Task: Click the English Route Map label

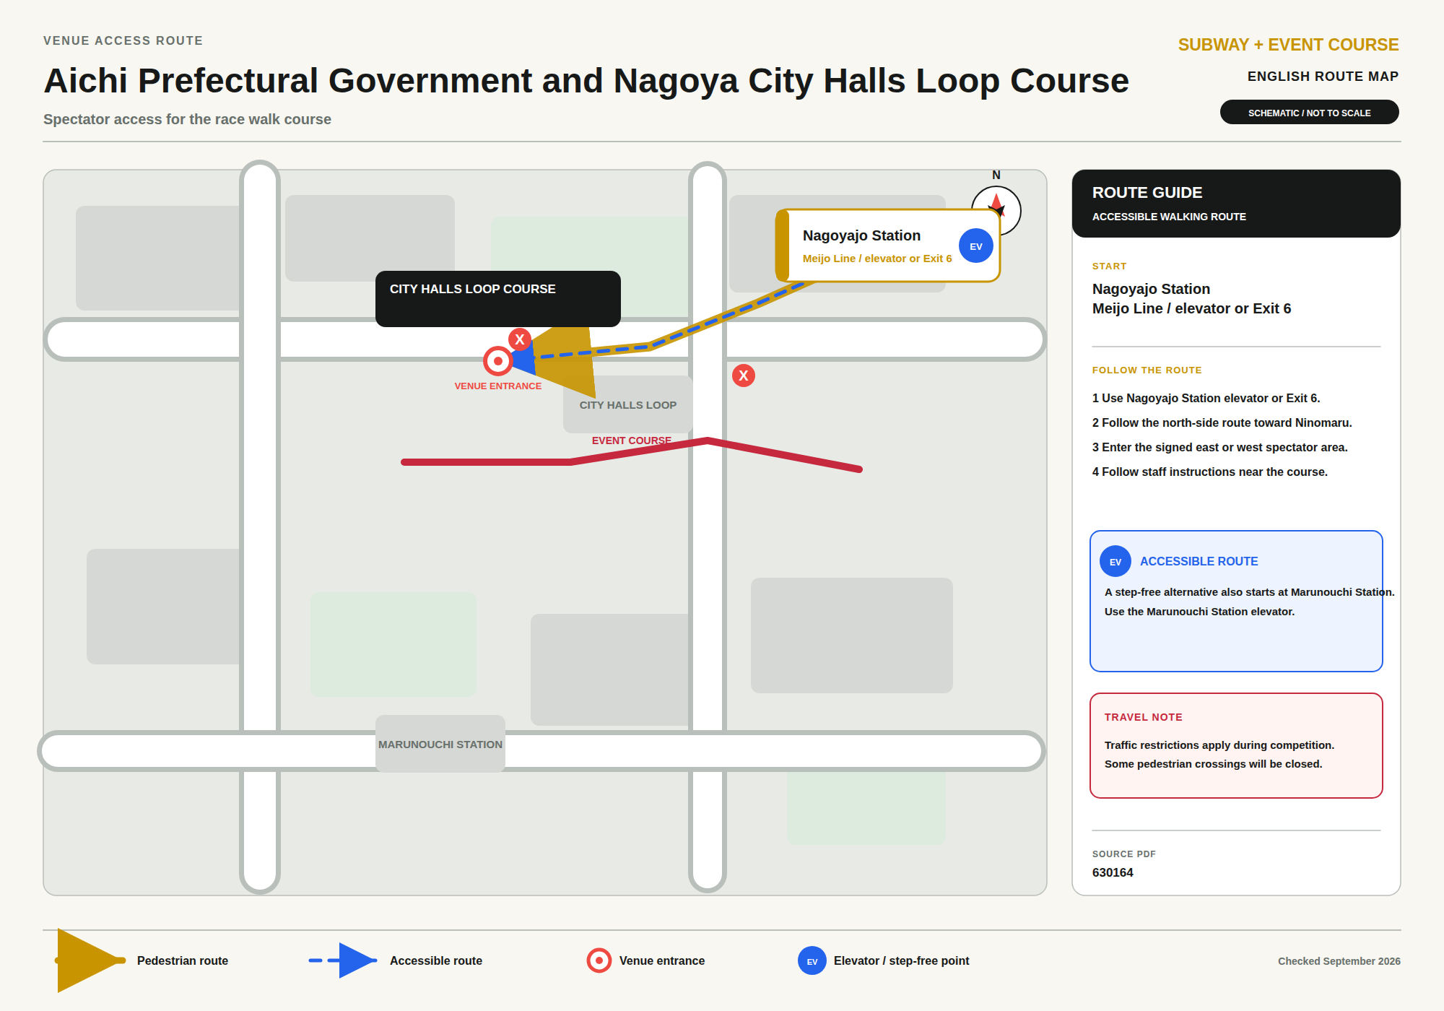Action: coord(1323,77)
